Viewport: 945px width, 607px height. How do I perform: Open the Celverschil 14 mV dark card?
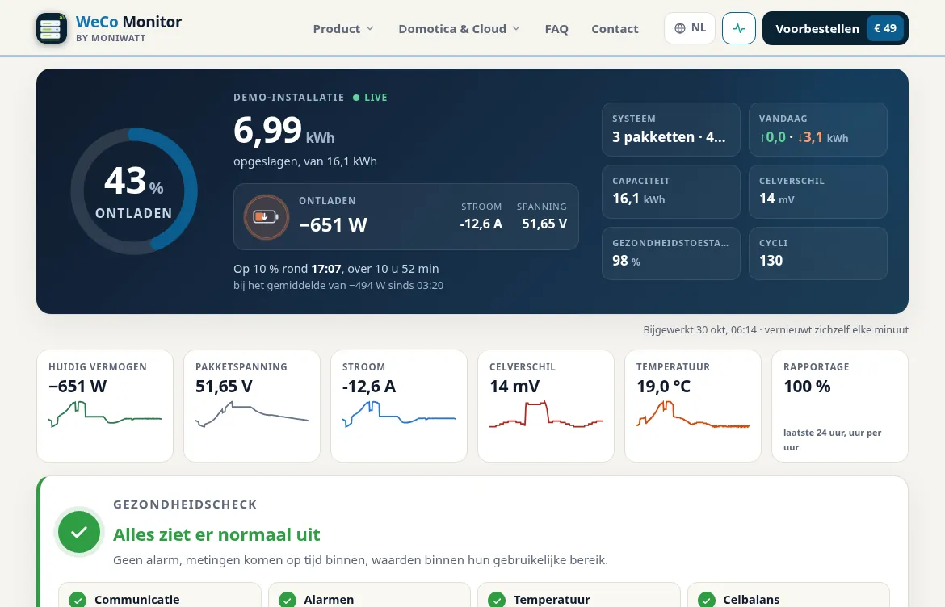coord(818,191)
